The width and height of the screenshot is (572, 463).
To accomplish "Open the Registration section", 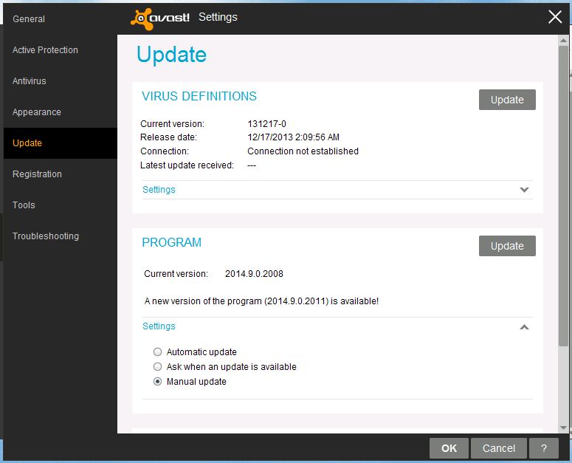I will (37, 174).
